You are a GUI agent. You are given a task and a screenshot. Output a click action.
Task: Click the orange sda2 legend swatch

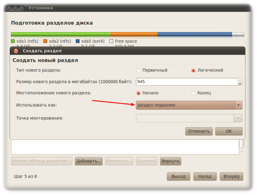click(45, 41)
